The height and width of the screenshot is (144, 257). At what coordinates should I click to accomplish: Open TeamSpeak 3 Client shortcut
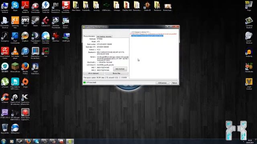(x=35, y=38)
